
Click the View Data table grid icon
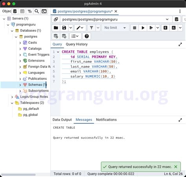click(22, 11)
